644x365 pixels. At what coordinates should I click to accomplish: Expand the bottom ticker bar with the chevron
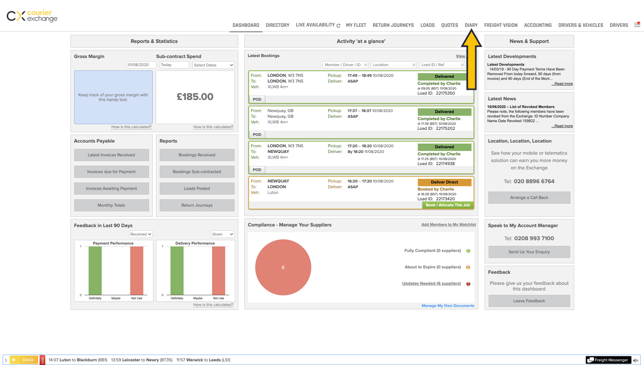6,360
